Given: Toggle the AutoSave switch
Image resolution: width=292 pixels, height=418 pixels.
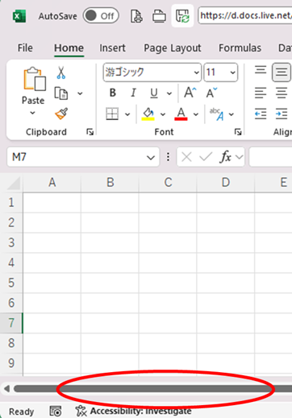Looking at the screenshot, I should click(x=101, y=16).
